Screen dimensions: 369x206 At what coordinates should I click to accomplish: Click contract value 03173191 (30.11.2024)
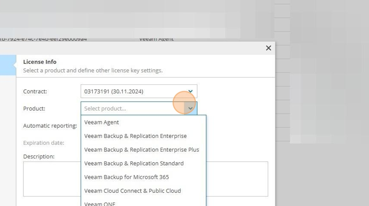(x=114, y=91)
